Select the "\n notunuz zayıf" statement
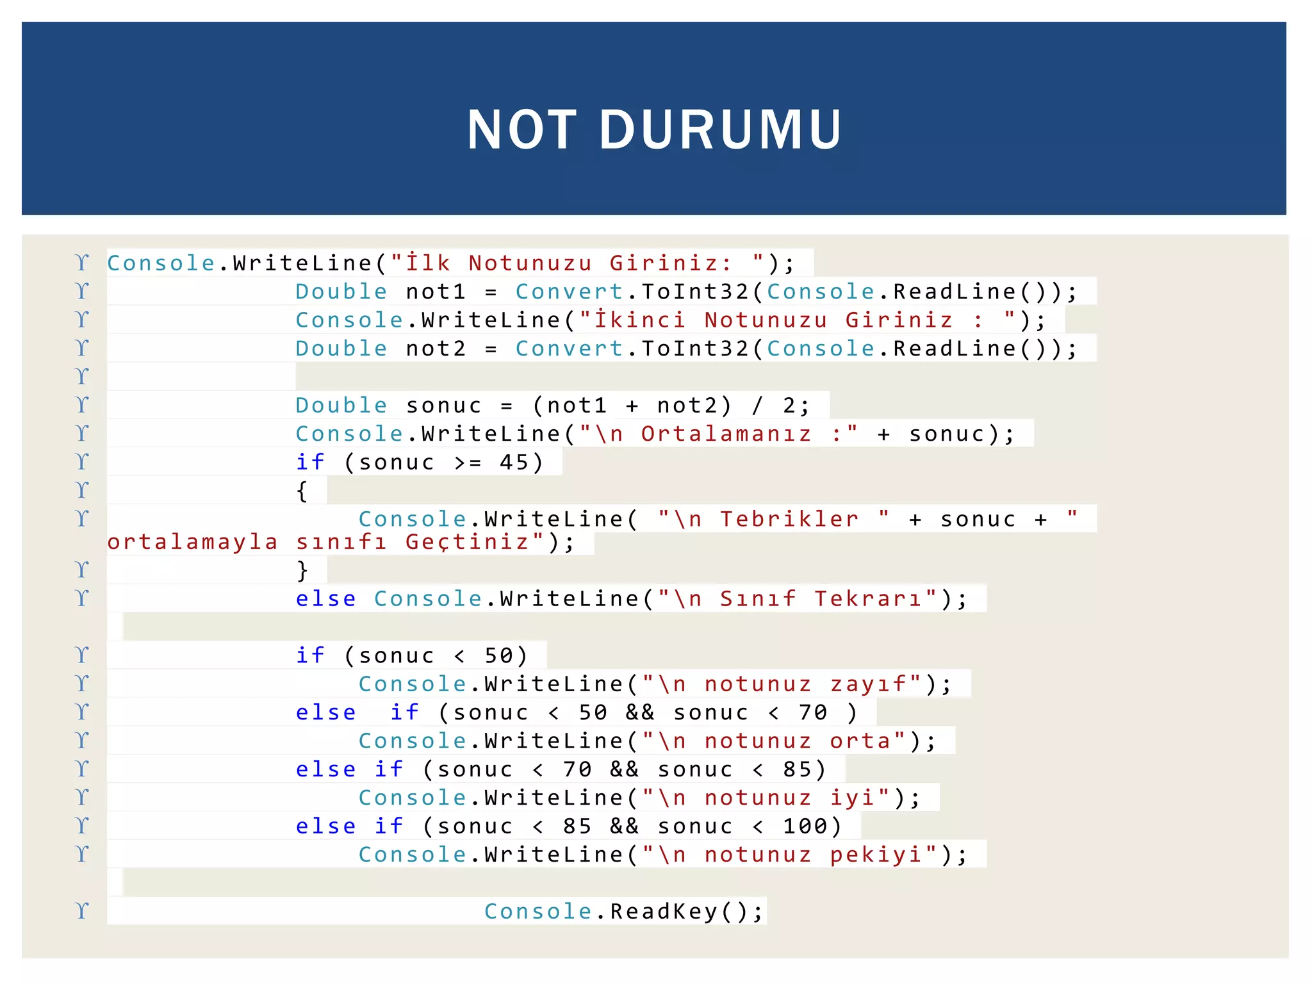Viewport: 1312px width, 984px height. (655, 684)
